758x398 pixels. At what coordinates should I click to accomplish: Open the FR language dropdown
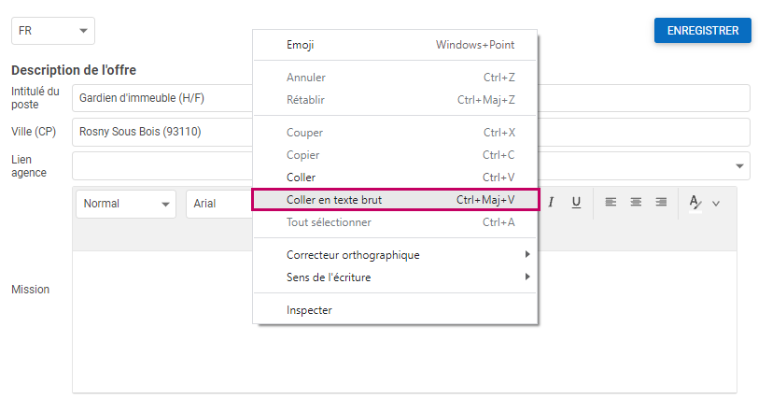53,31
